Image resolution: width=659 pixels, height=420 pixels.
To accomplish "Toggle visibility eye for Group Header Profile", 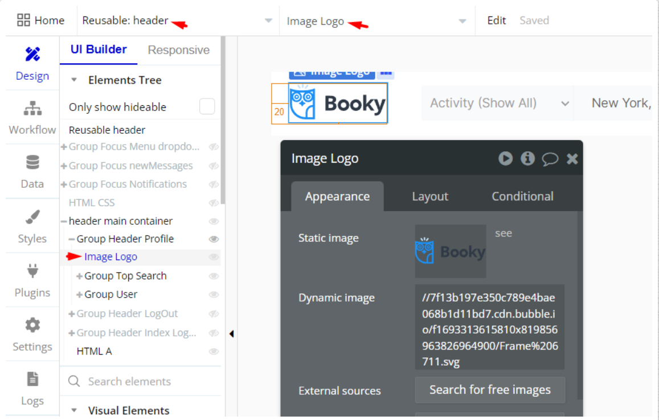I will tap(214, 239).
